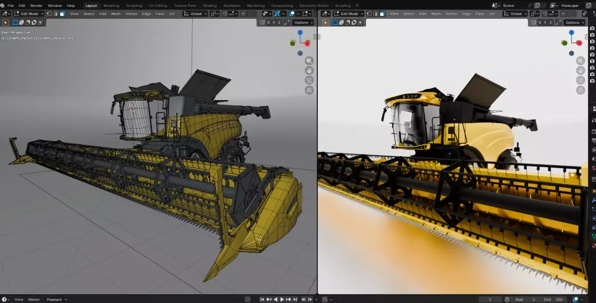Enable vertex select mode in left viewport
Image resolution: width=596 pixels, height=303 pixels.
tap(49, 14)
